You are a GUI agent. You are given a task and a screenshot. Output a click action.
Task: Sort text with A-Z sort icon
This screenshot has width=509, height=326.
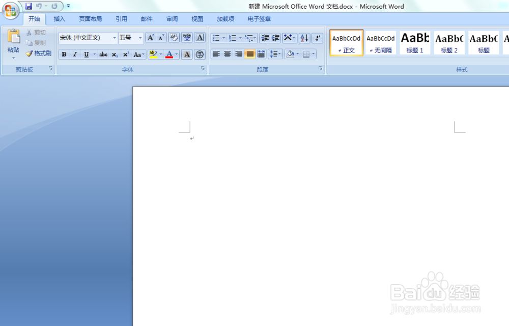[x=304, y=38]
